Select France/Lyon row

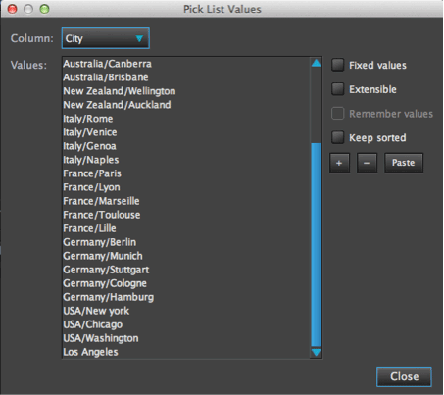click(x=186, y=187)
